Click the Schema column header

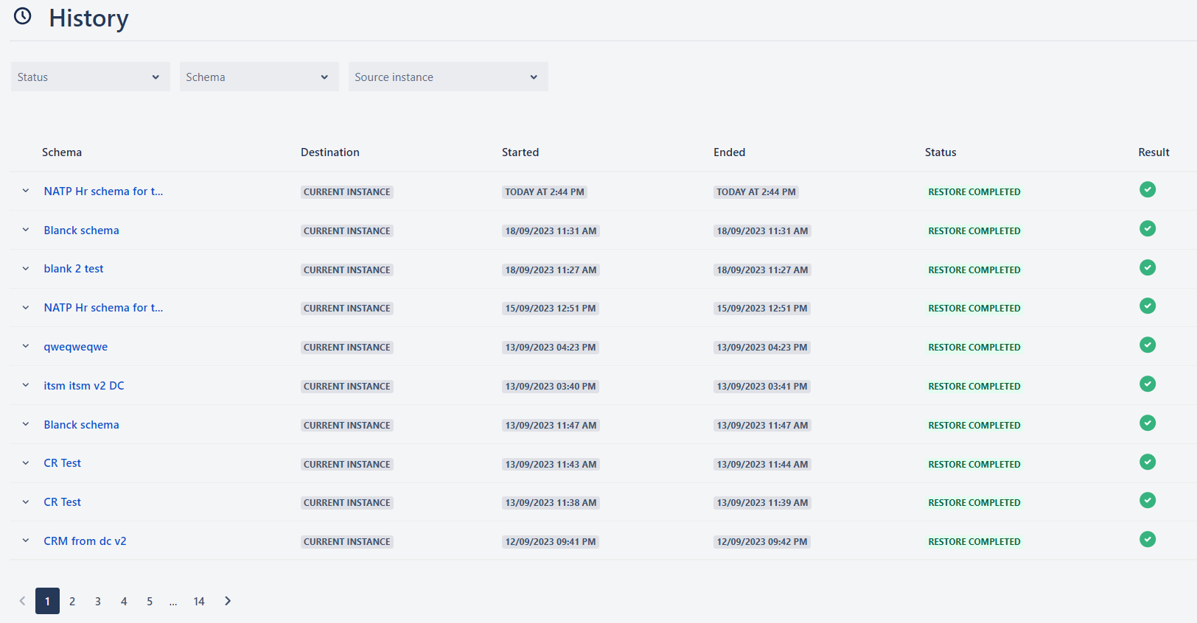click(x=62, y=152)
